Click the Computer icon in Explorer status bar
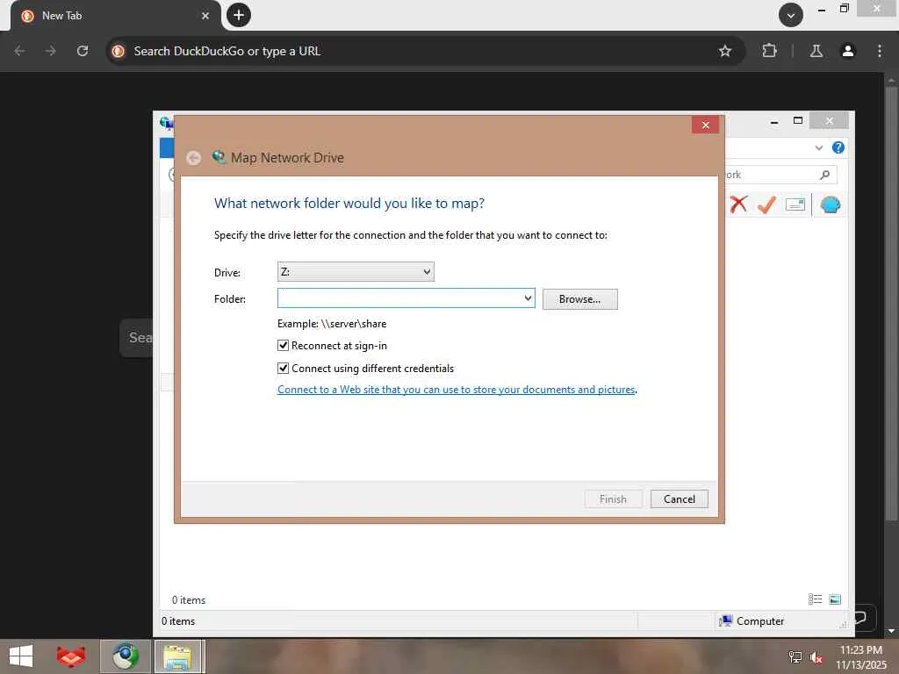 tap(724, 620)
